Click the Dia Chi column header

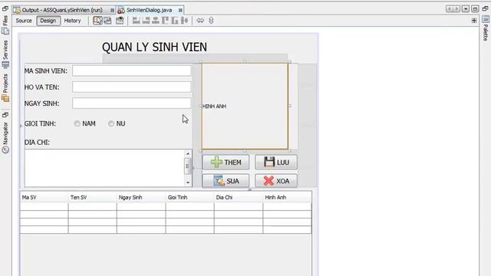239,198
